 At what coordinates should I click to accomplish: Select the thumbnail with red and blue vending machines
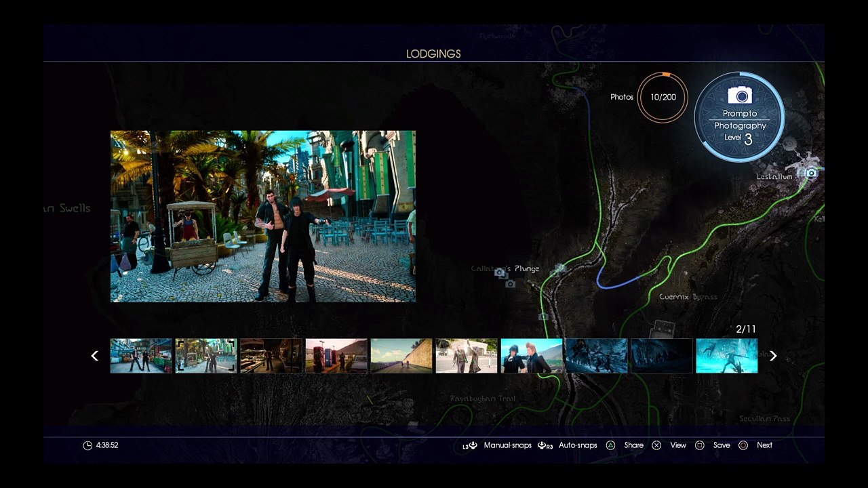click(x=336, y=356)
